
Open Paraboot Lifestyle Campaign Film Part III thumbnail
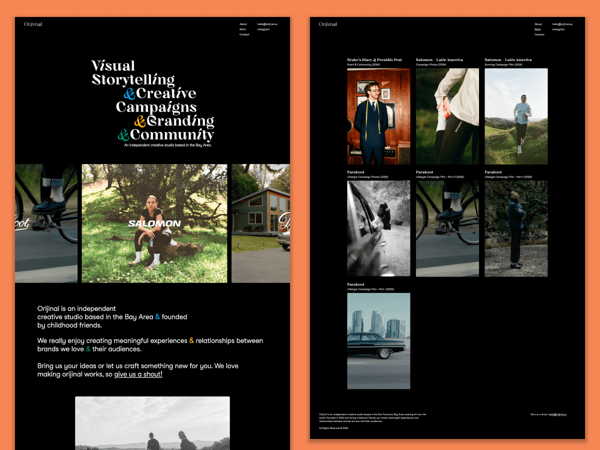[x=447, y=228]
